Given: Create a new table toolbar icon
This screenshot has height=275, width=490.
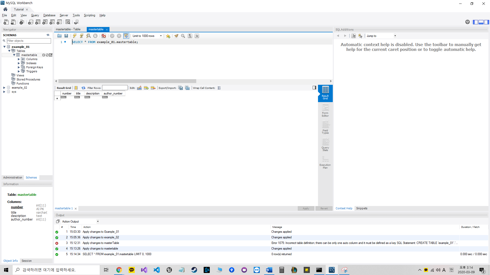Looking at the screenshot, I should 38,22.
